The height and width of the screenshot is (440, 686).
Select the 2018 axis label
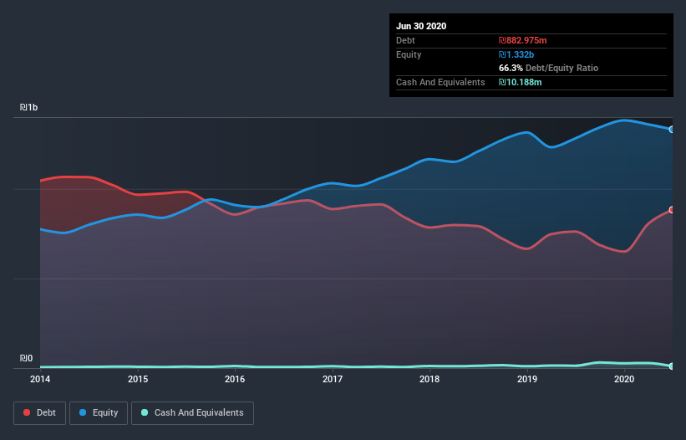(x=429, y=379)
